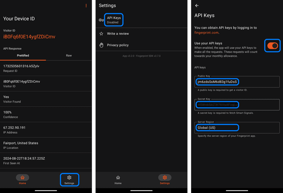Disable the Use your API keys switch
Screen dimensions: 283x193
pyautogui.click(x=273, y=45)
